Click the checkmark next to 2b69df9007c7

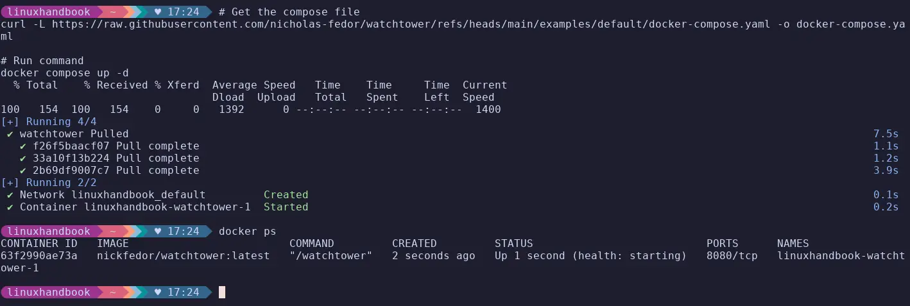pyautogui.click(x=23, y=171)
